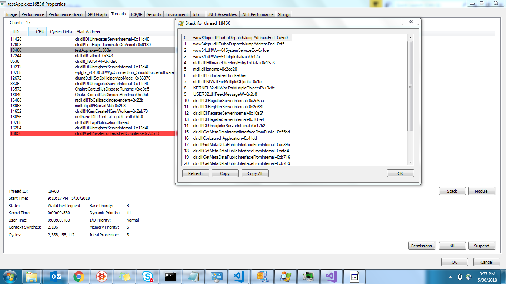The width and height of the screenshot is (506, 284).
Task: Open Visual Studio Code from the taskbar
Action: pos(239,276)
